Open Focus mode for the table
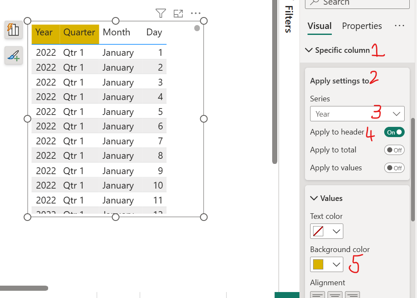417x298 pixels. pyautogui.click(x=178, y=13)
